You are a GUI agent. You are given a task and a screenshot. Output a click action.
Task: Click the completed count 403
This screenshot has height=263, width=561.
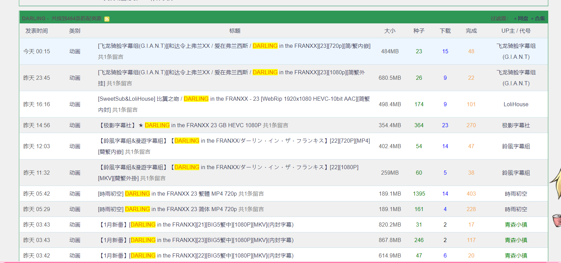tap(471, 194)
